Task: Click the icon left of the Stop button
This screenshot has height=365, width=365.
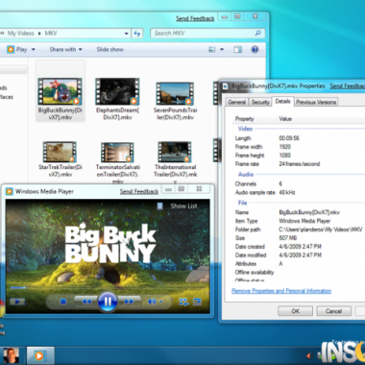Action: point(17,302)
